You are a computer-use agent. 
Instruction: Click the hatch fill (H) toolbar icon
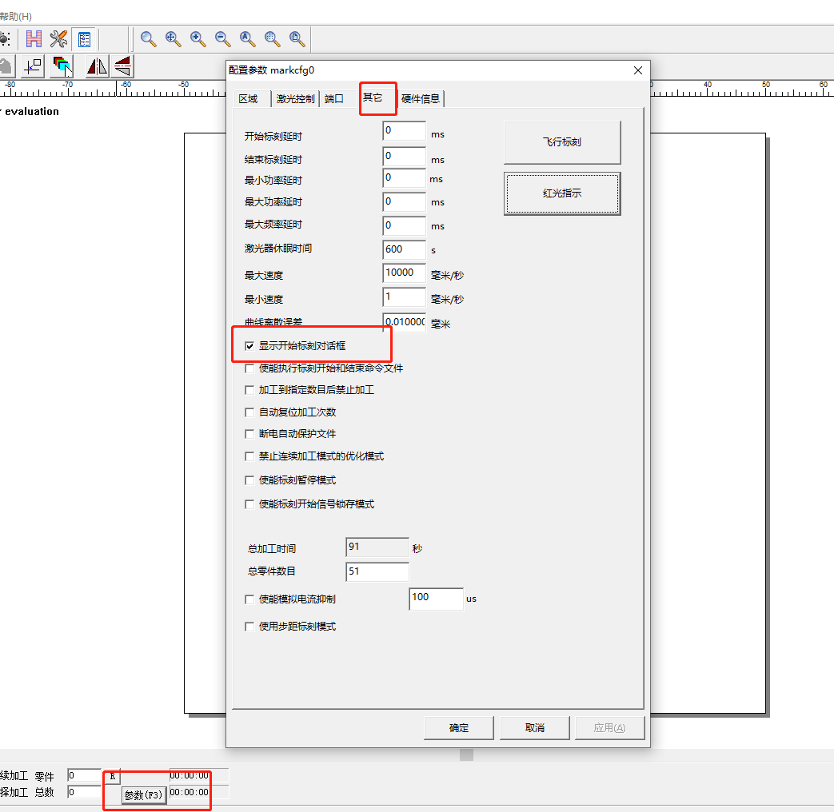(x=34, y=38)
